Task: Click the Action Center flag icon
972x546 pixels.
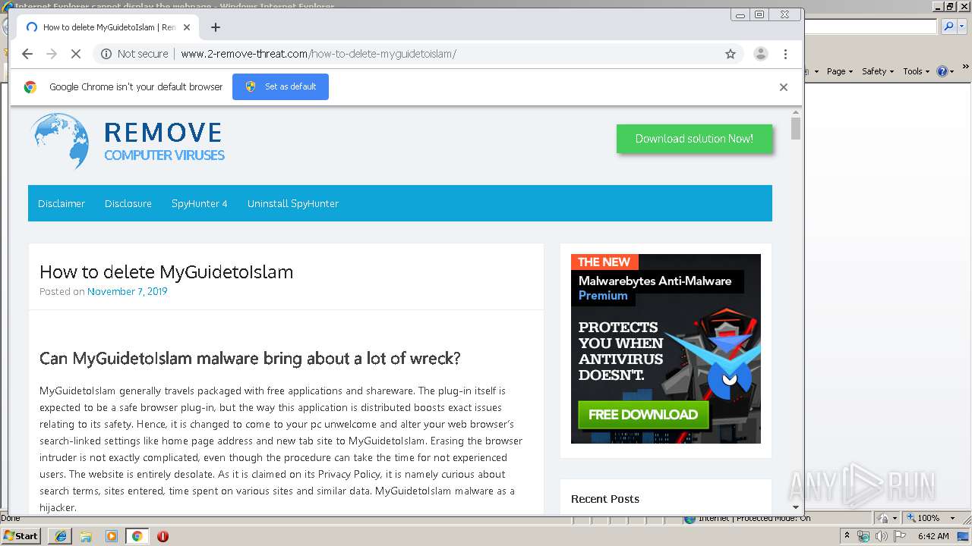Action: pyautogui.click(x=901, y=536)
